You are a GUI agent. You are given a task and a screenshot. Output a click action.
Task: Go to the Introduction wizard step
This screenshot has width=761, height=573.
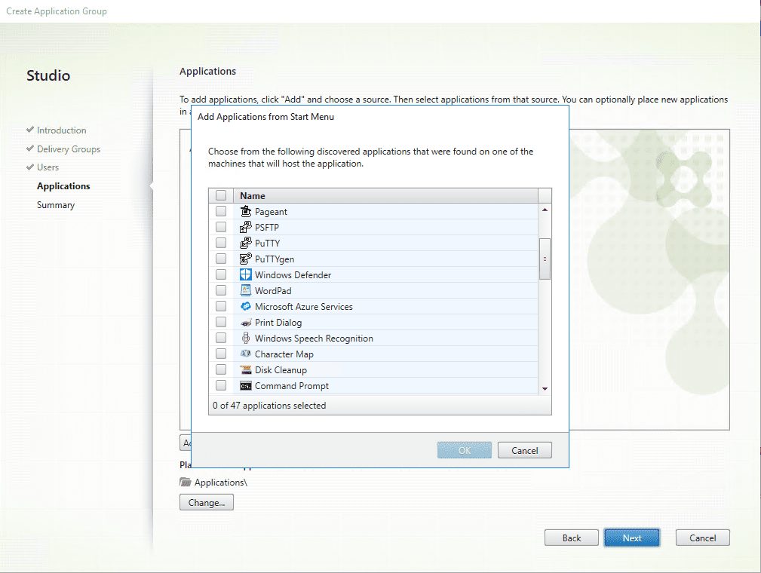(61, 130)
